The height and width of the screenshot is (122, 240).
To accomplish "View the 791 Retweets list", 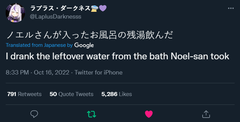I will (24, 94).
